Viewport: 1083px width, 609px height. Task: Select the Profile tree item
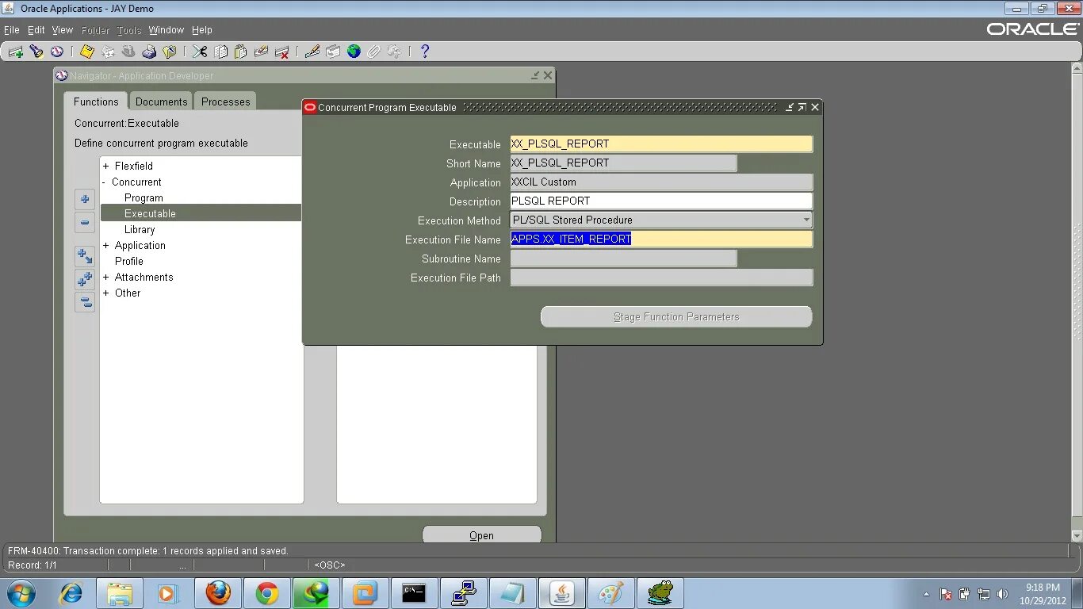129,262
